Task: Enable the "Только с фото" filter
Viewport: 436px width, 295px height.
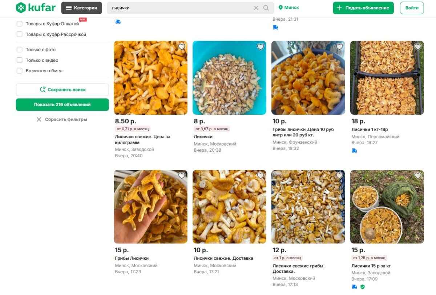Action: pyautogui.click(x=19, y=49)
